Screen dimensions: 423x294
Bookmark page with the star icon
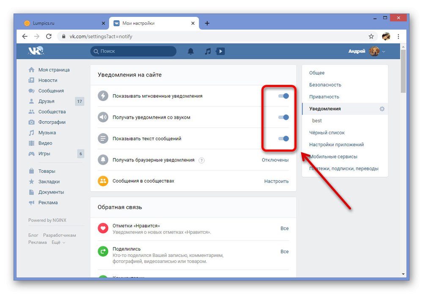371,36
